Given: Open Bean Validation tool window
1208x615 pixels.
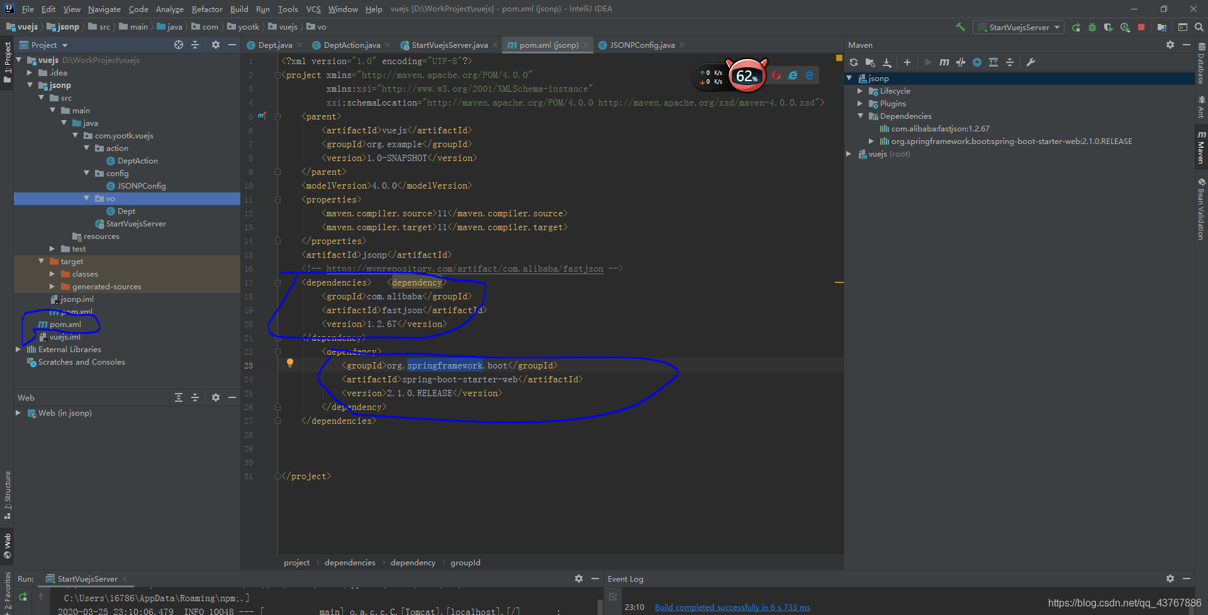Looking at the screenshot, I should tap(1201, 209).
